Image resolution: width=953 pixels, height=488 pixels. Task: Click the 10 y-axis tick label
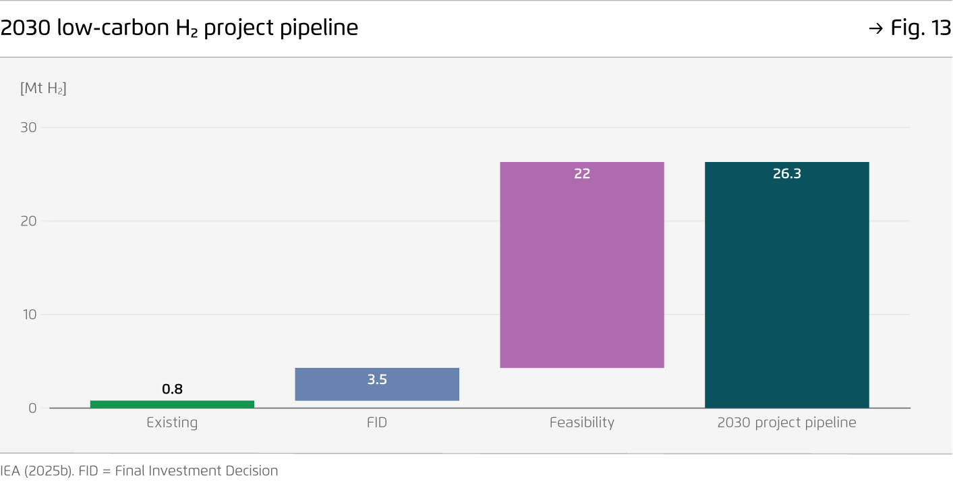coord(28,315)
